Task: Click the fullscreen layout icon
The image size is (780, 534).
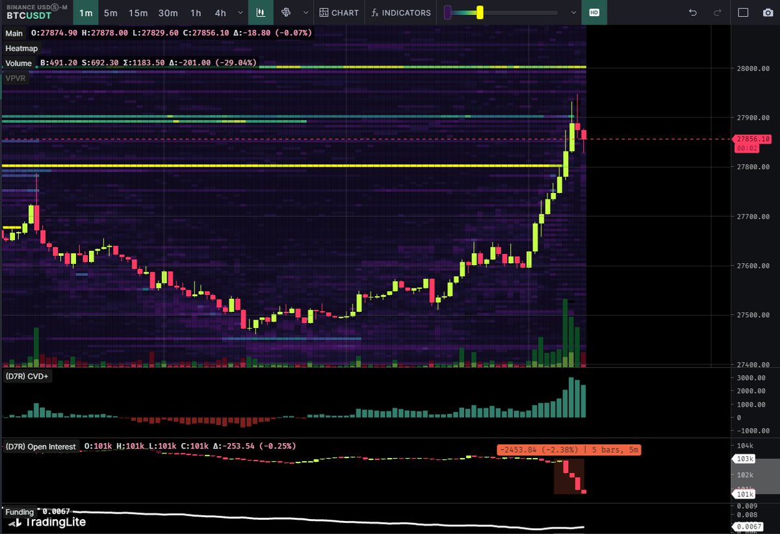Action: click(x=744, y=12)
